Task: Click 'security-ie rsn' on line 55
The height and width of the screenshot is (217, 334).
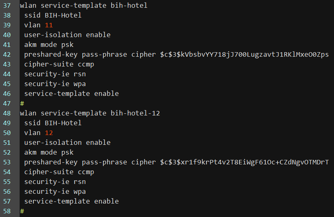Action: [x=55, y=182]
